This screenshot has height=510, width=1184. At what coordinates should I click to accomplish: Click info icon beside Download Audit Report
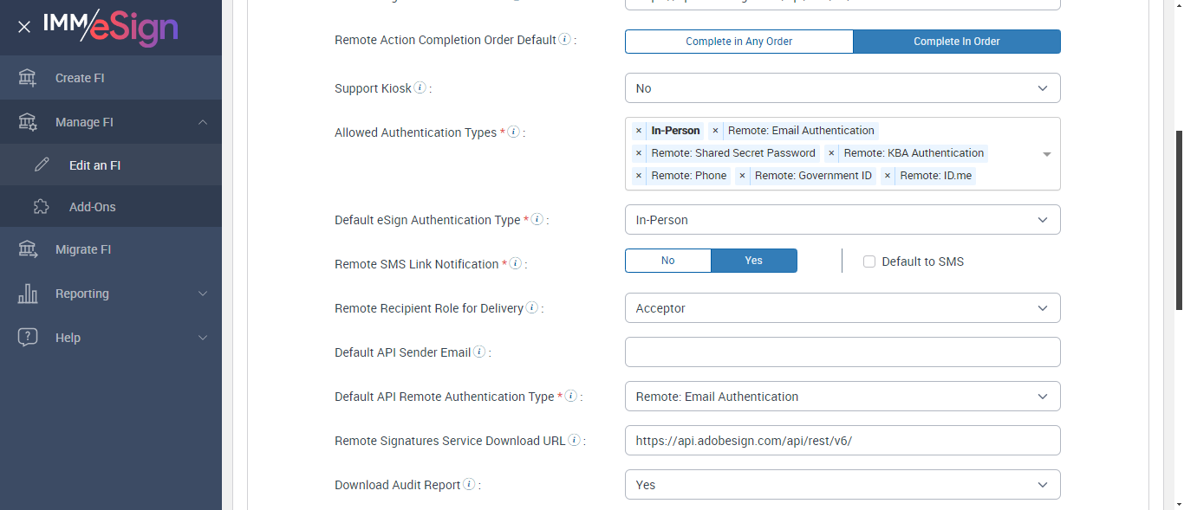point(469,484)
